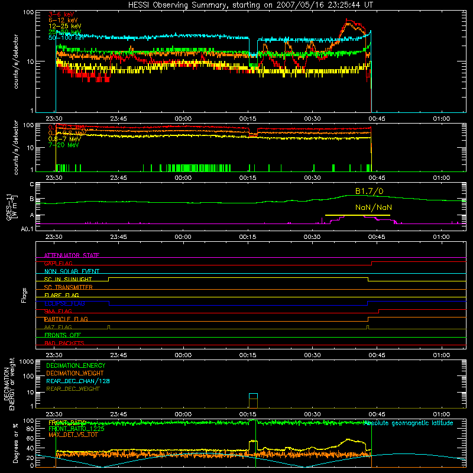Select the DECIMATION_ENERGY legend label
This screenshot has width=473, height=473.
tap(76, 365)
